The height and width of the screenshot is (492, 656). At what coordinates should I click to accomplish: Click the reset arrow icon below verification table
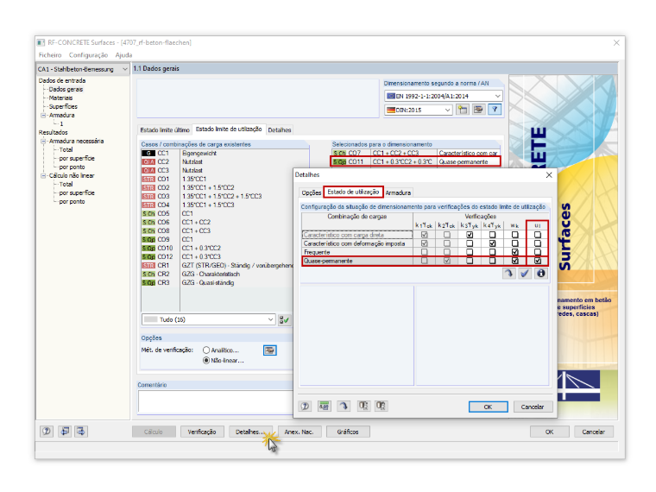coord(508,274)
